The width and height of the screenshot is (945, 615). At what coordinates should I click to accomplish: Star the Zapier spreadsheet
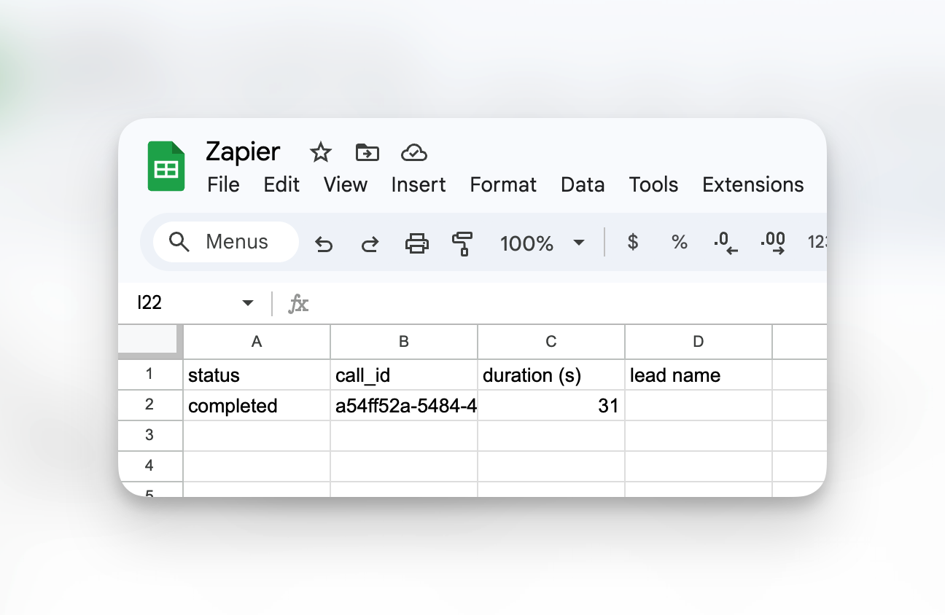[321, 152]
